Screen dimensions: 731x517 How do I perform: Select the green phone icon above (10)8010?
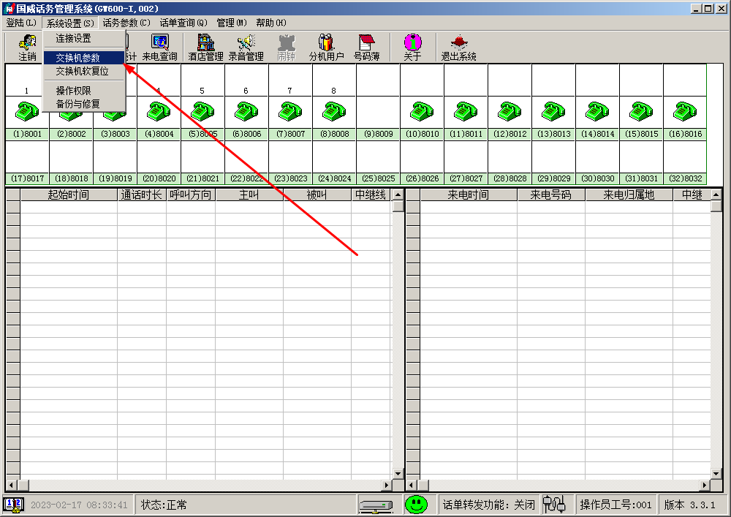coord(422,112)
